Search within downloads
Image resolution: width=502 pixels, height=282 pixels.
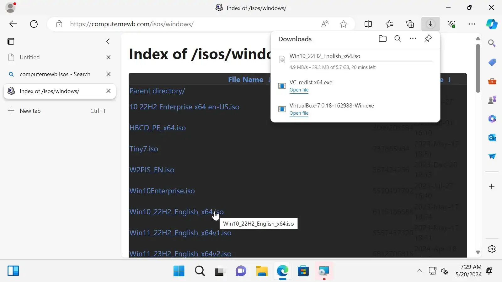(398, 39)
